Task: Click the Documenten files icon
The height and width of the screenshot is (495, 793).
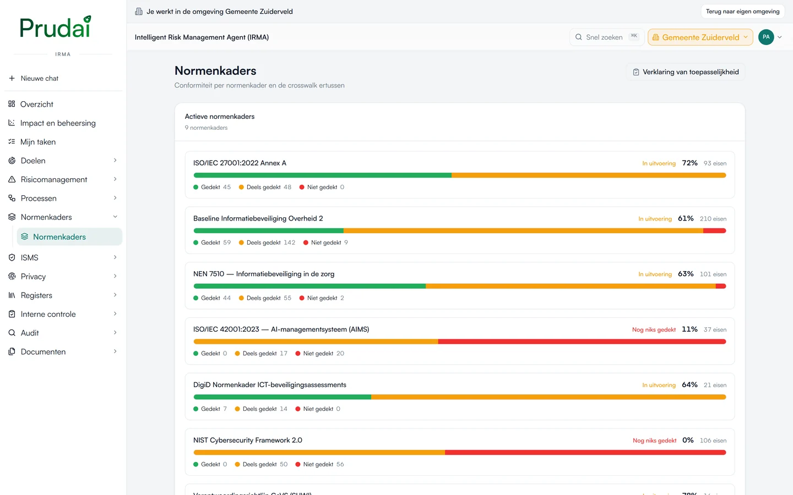Action: 12,351
